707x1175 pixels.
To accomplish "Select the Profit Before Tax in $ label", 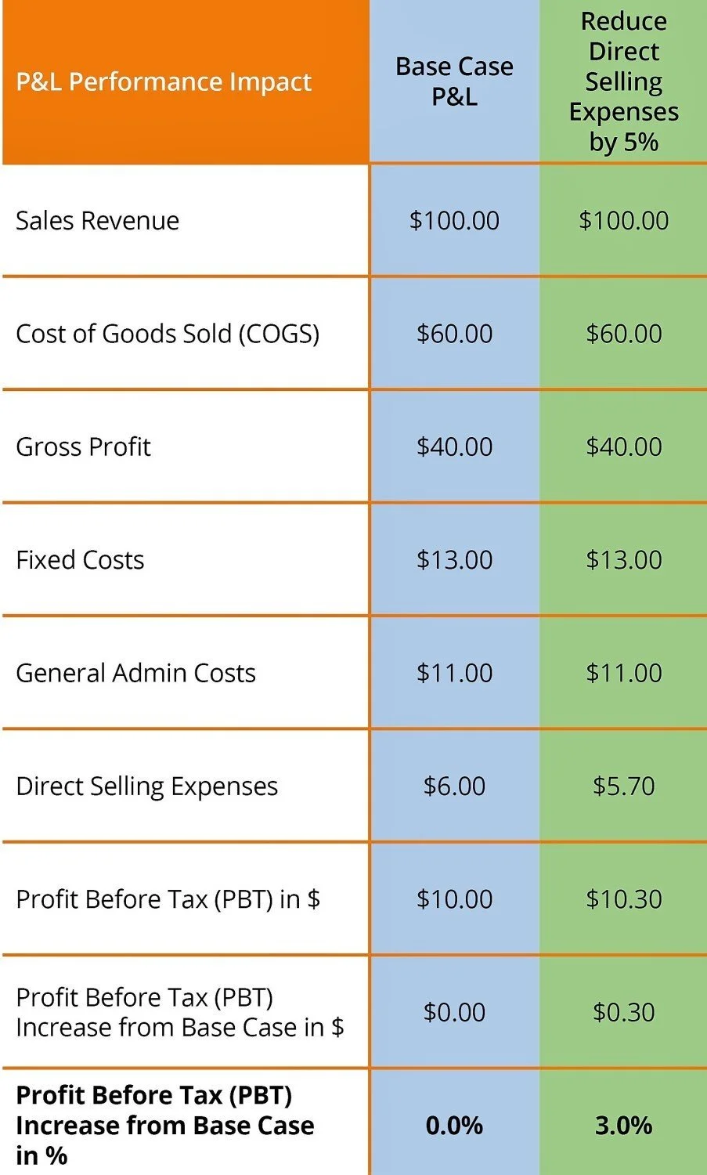I will pyautogui.click(x=168, y=899).
